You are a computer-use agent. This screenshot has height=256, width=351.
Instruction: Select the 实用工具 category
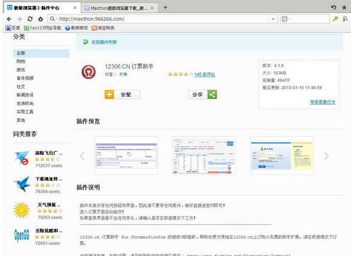(x=25, y=112)
